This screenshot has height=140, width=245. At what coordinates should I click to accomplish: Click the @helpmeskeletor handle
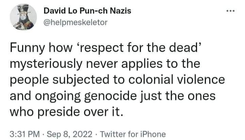76,22
